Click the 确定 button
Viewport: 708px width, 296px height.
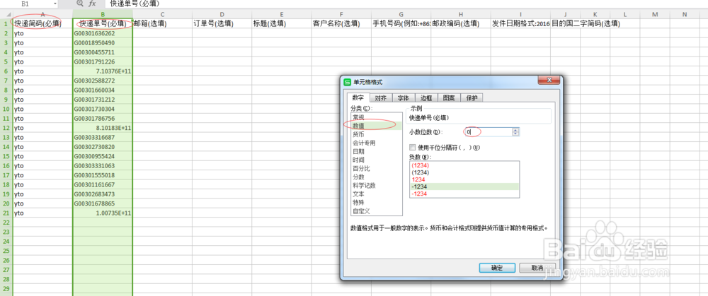point(497,268)
